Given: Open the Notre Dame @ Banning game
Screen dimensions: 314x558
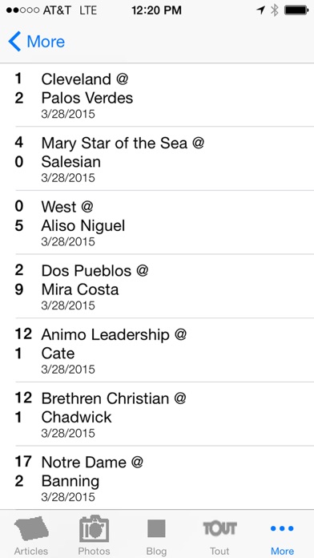Looking at the screenshot, I should pos(157,478).
